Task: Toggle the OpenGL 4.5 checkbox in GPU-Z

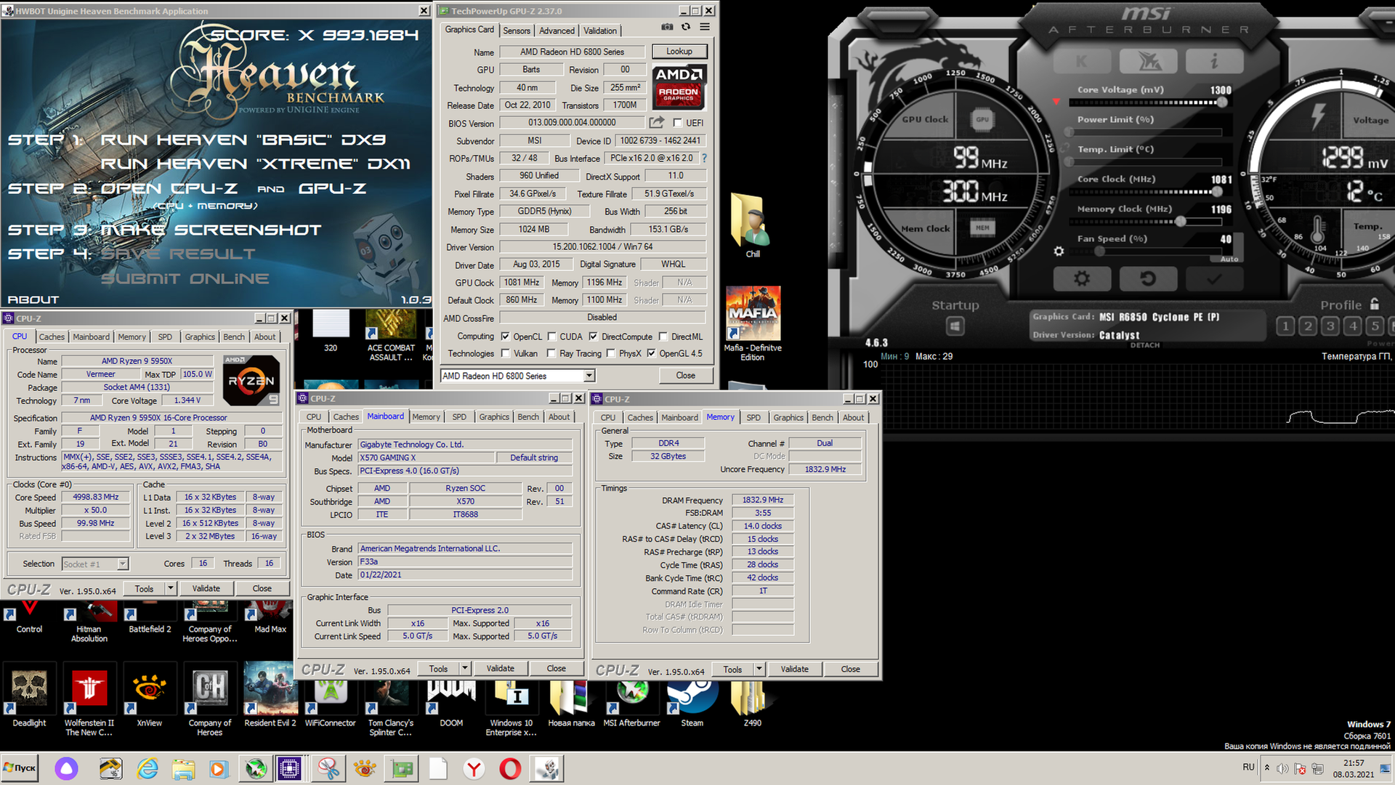Action: click(x=651, y=353)
